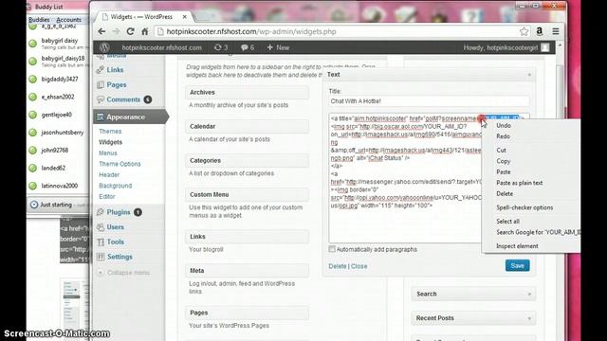Open the browser home icon

tap(145, 31)
